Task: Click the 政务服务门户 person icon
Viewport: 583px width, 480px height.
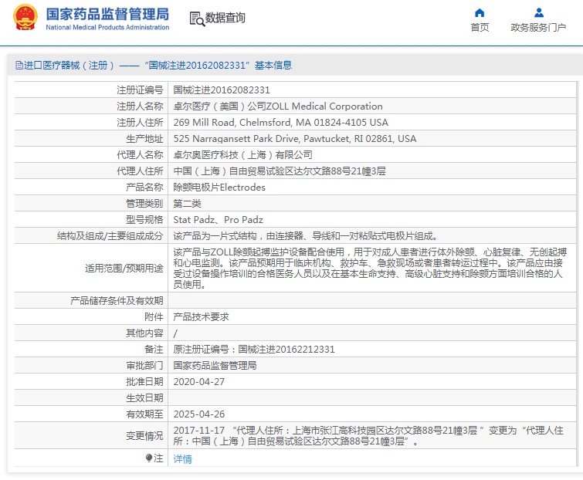Action: (538, 13)
